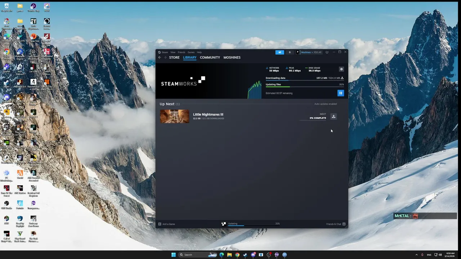Select Fortnite desktop shortcut
Screen dimensions: 461x259
coord(20,205)
